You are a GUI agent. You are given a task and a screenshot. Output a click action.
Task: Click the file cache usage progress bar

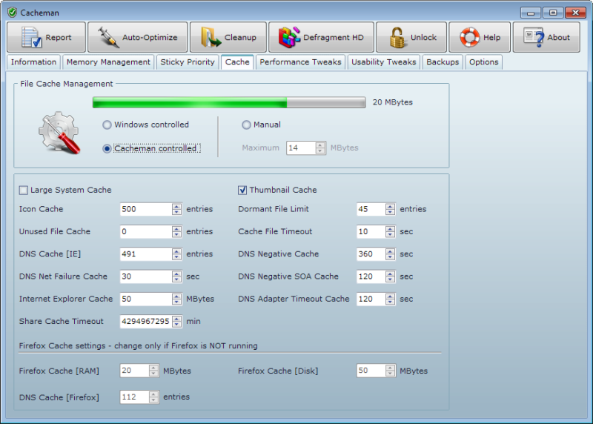[x=229, y=102]
